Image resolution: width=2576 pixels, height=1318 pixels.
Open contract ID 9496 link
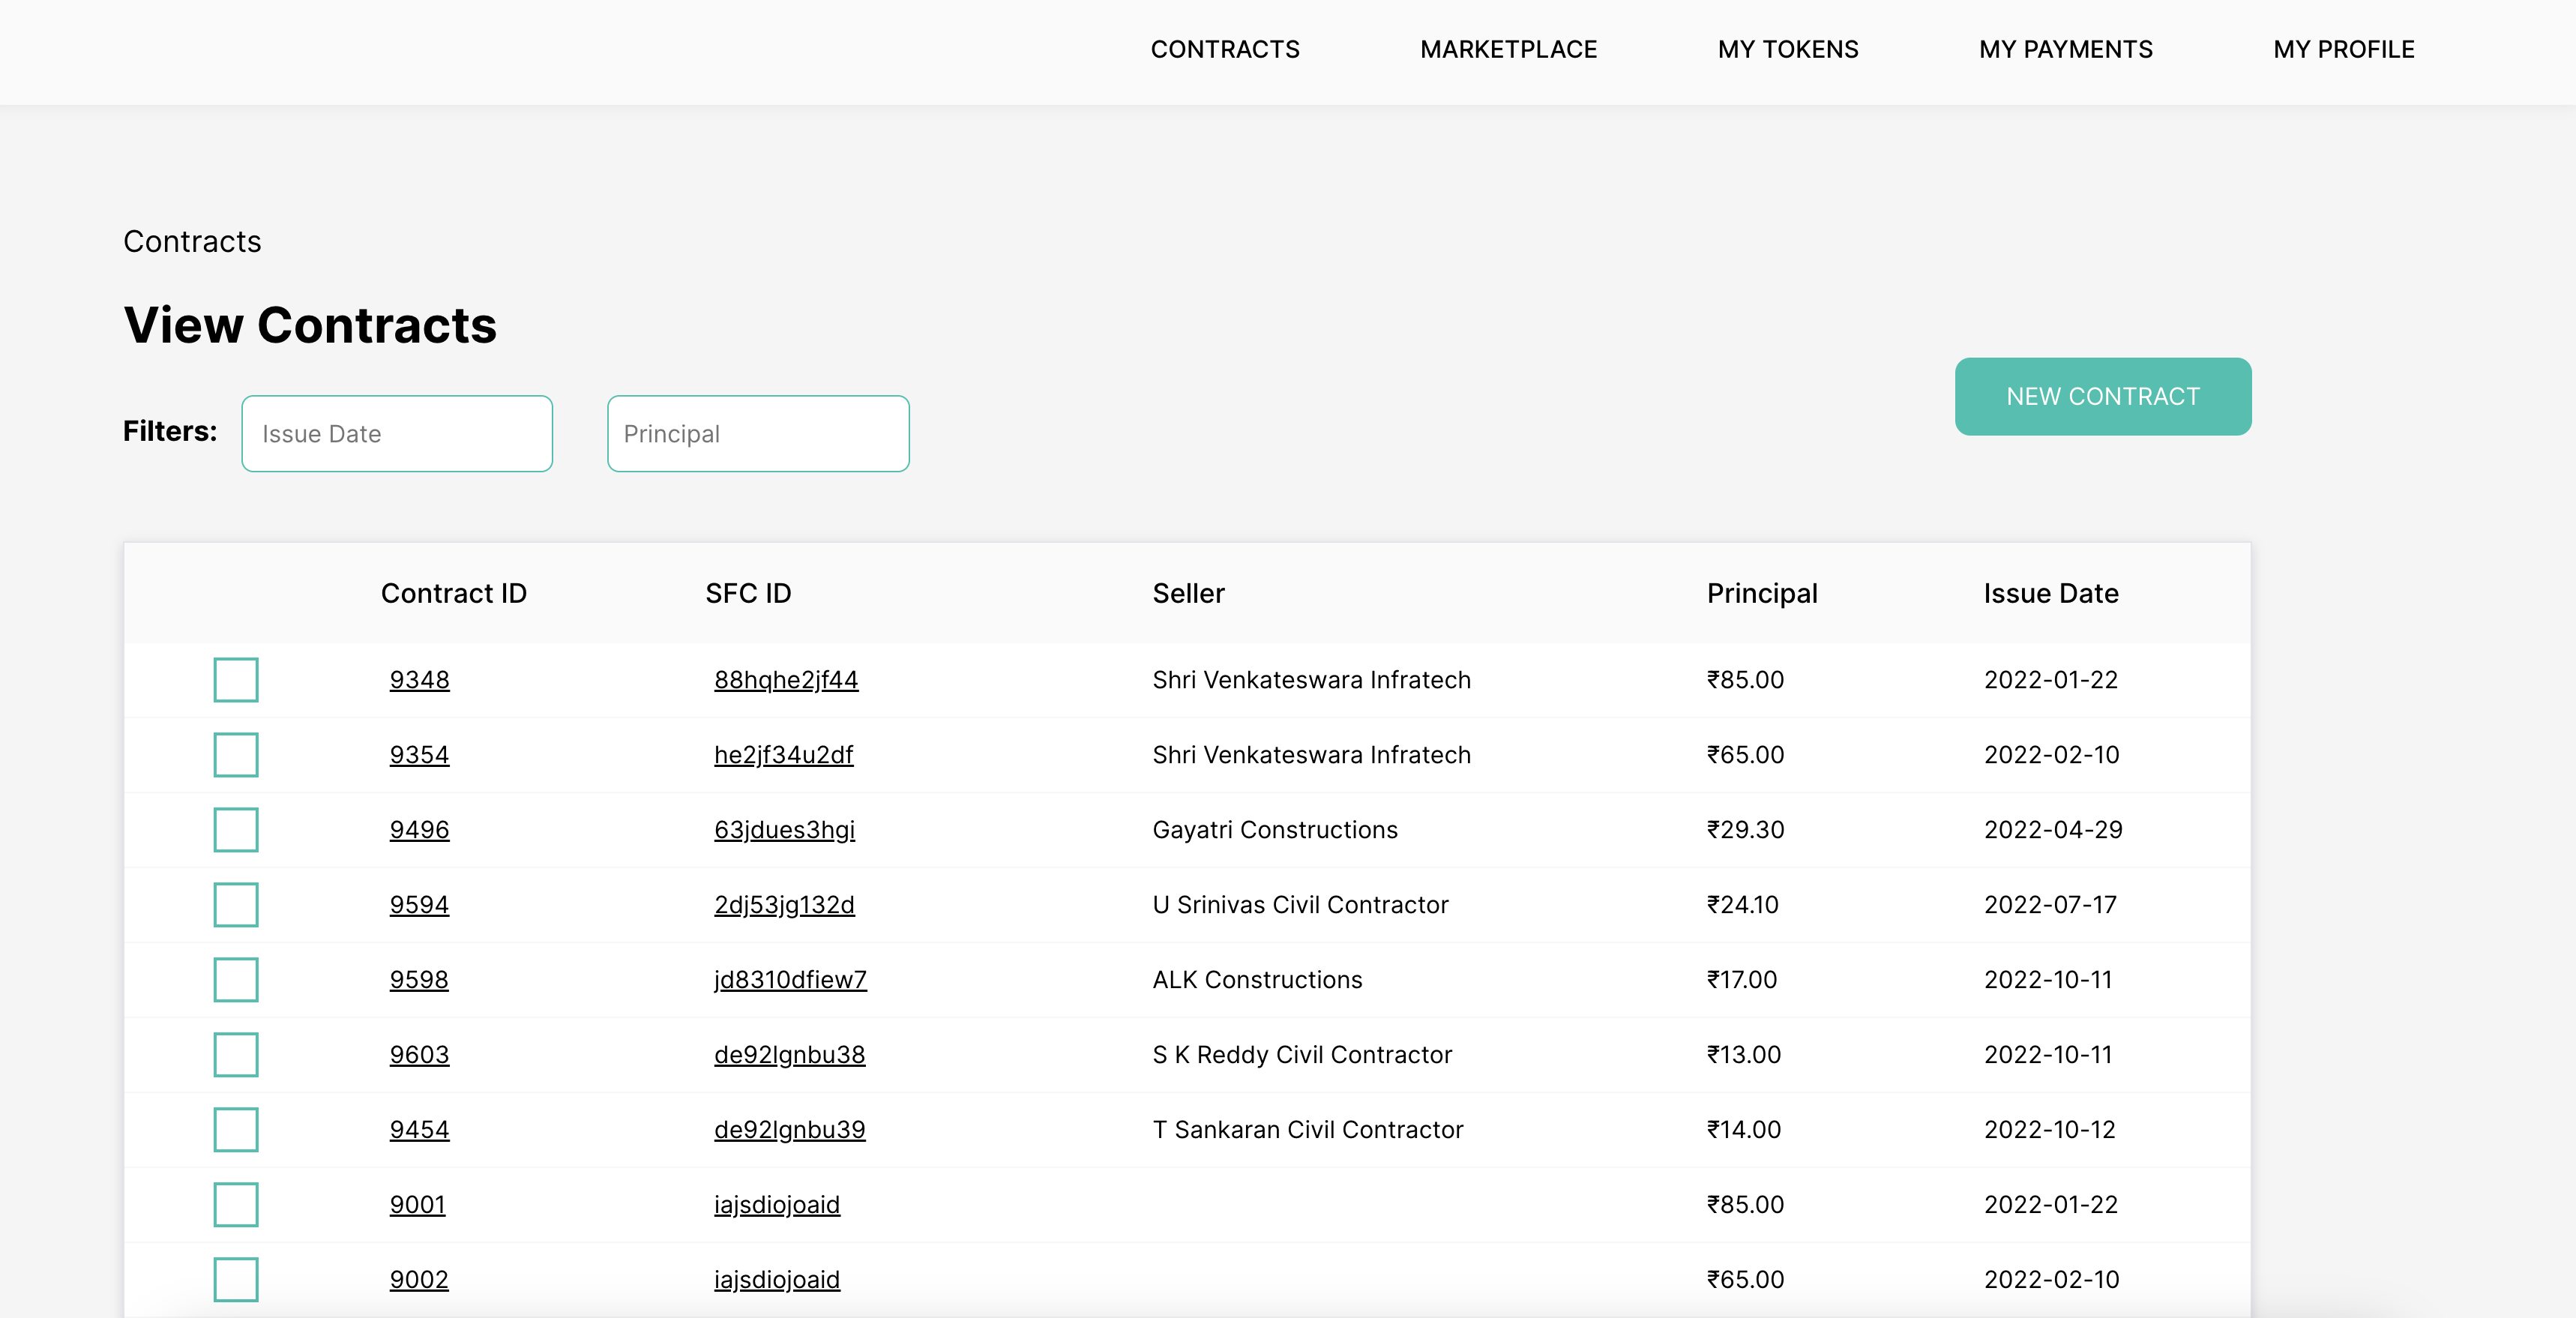pos(419,829)
